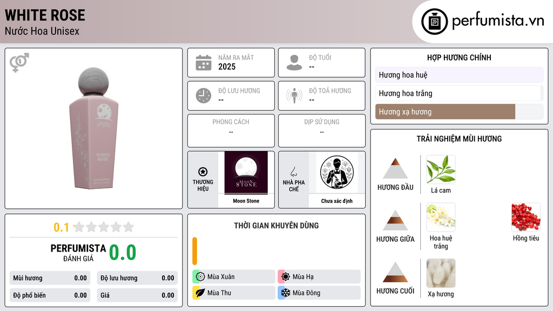Click the Trải nghiệm mùi hương heading
Image resolution: width=553 pixels, height=311 pixels.
(x=459, y=139)
